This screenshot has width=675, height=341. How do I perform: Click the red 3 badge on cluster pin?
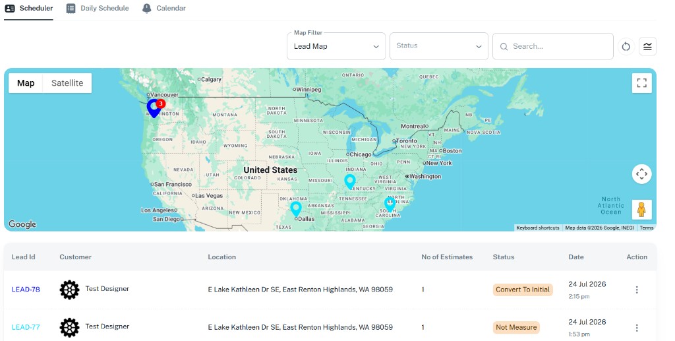(161, 104)
